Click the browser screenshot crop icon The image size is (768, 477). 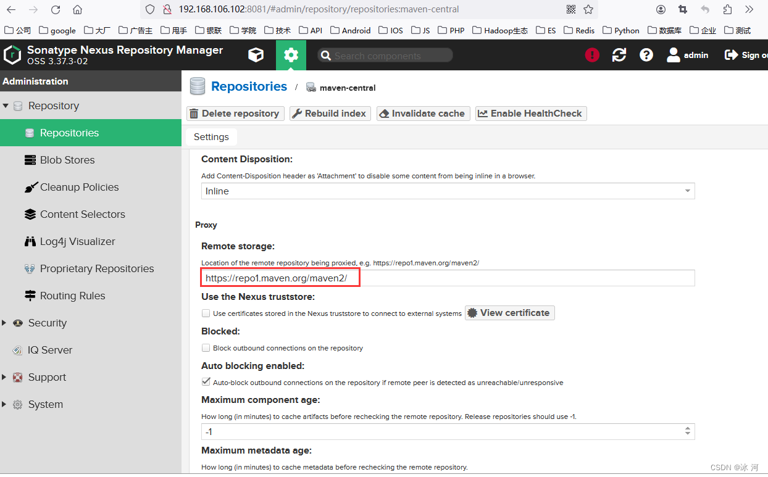[x=683, y=9]
